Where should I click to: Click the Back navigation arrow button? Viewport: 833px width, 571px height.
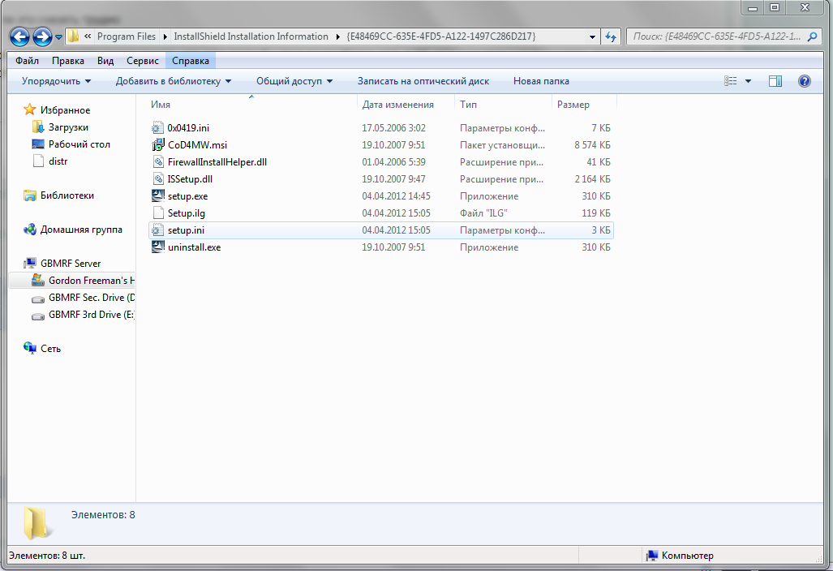point(20,36)
